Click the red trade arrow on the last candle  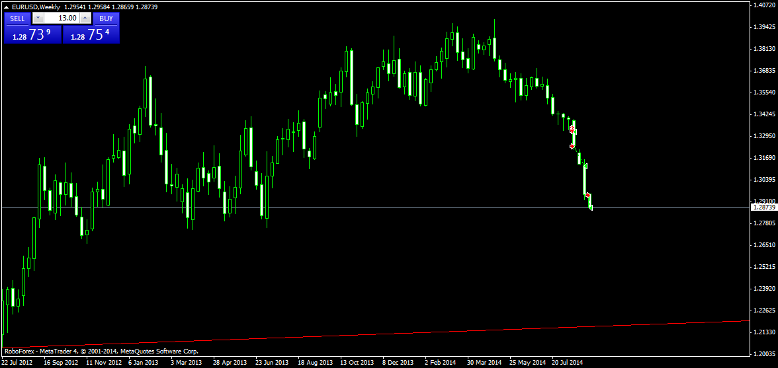pos(588,195)
